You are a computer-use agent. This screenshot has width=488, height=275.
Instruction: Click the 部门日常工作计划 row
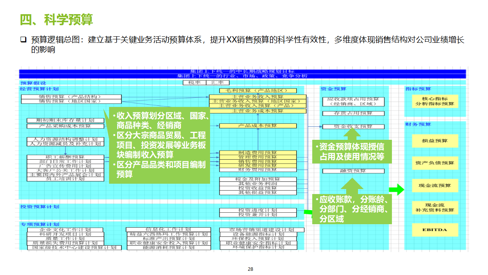pos(65,162)
